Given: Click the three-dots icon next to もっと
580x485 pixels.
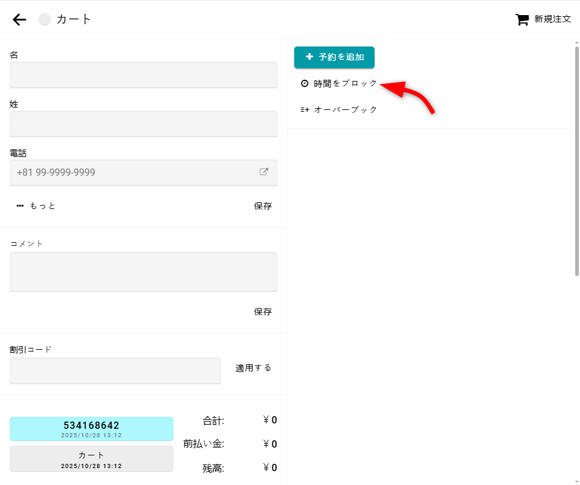Looking at the screenshot, I should pos(20,206).
